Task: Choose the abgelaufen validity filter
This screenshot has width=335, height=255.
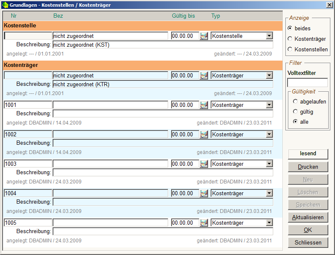Action: coord(296,101)
